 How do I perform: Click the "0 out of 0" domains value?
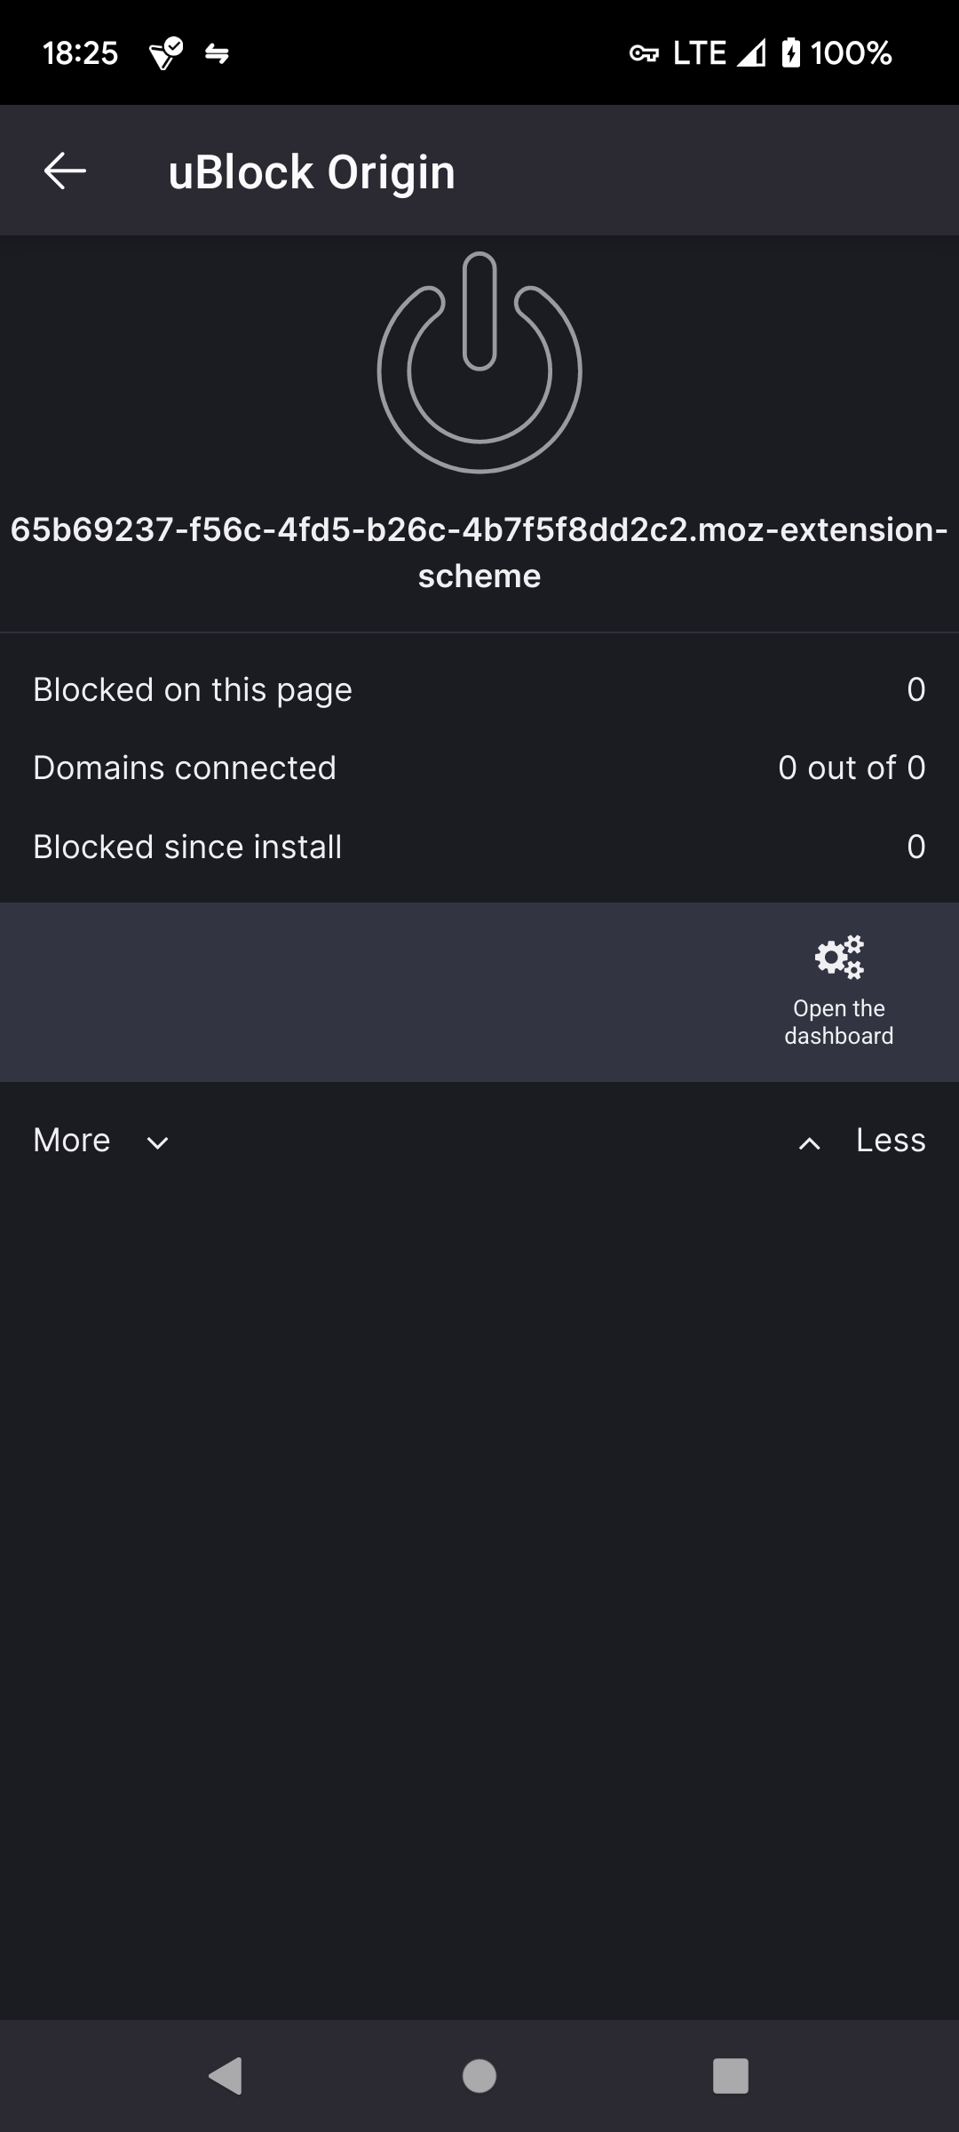(852, 768)
